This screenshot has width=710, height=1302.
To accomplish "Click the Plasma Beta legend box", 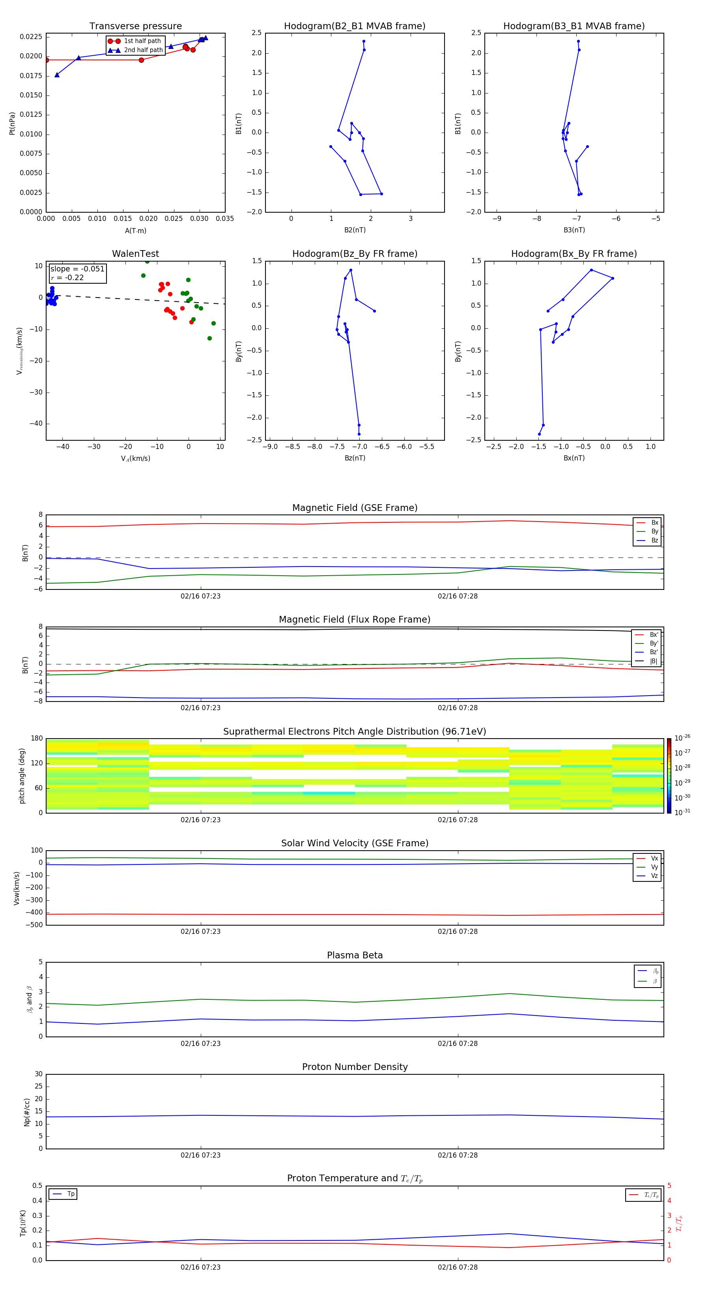I will coord(647,976).
